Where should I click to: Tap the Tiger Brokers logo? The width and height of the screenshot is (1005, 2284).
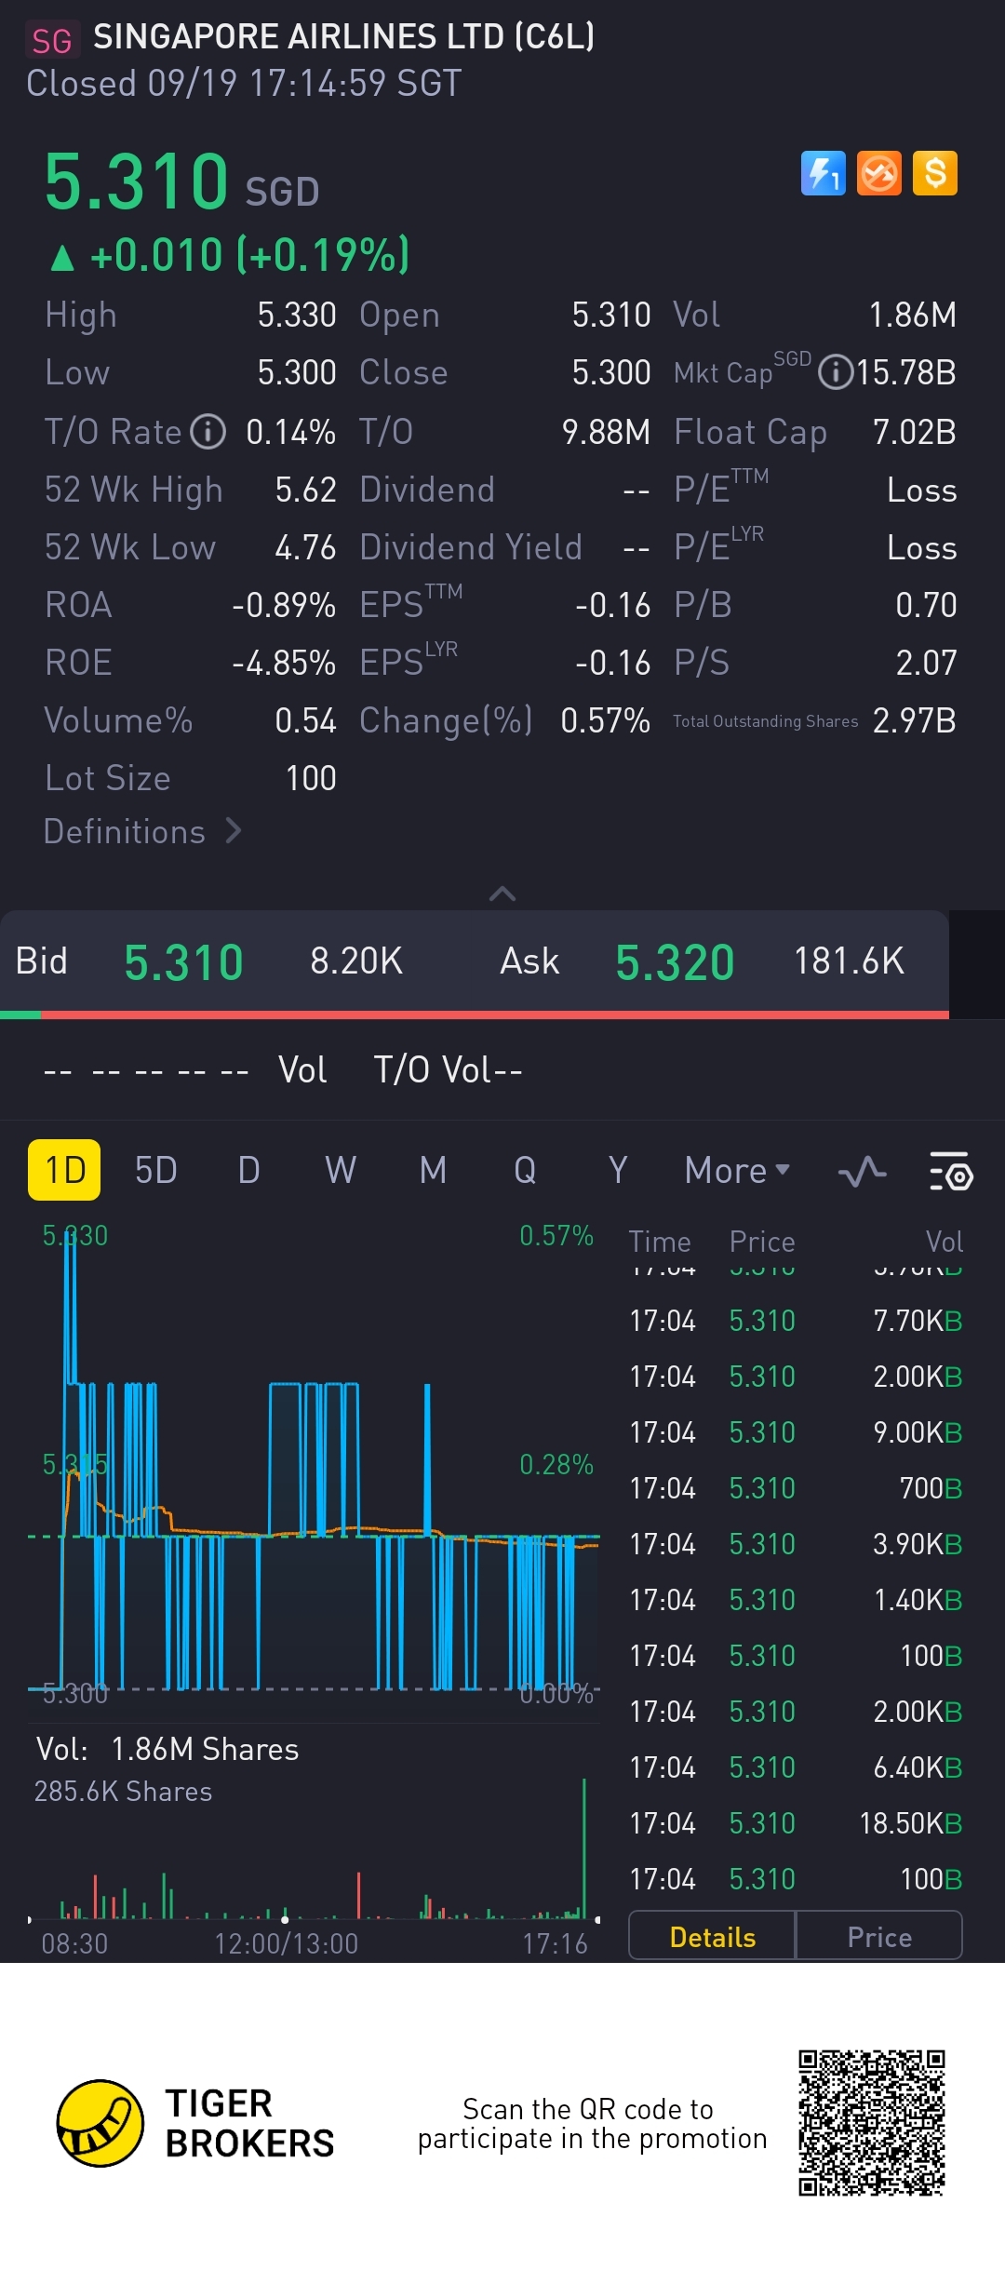tap(100, 2123)
